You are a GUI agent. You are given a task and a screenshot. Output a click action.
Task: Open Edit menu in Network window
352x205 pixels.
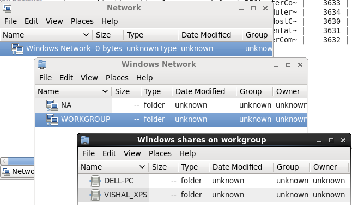31,21
